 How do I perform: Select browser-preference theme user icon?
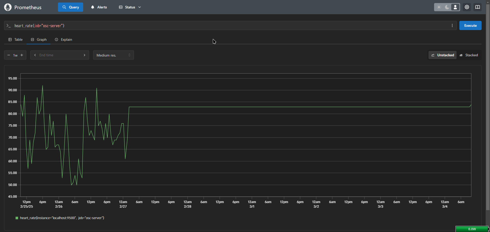(x=455, y=7)
